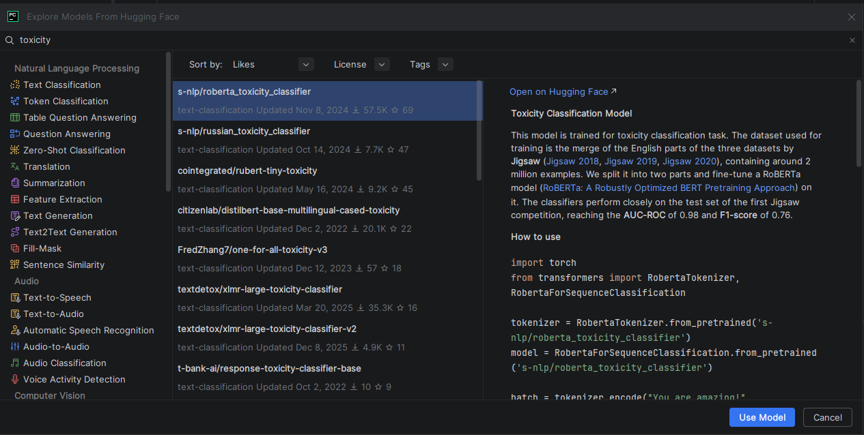Select Question Answering task icon
Image resolution: width=864 pixels, height=435 pixels.
[x=15, y=134]
